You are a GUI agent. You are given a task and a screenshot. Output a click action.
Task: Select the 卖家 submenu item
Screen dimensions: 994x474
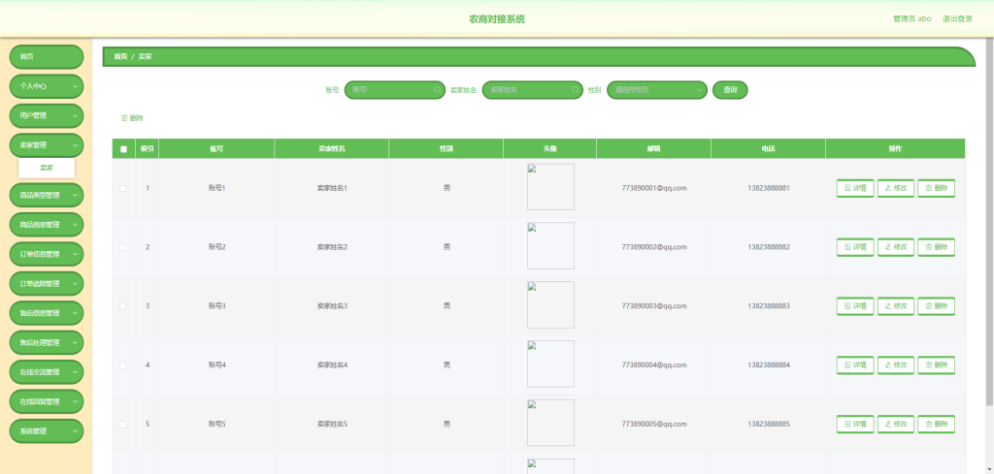pos(47,169)
